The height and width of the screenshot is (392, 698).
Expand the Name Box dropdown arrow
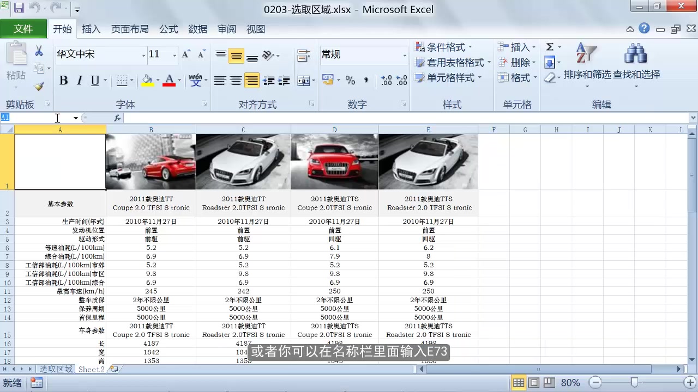click(x=75, y=118)
